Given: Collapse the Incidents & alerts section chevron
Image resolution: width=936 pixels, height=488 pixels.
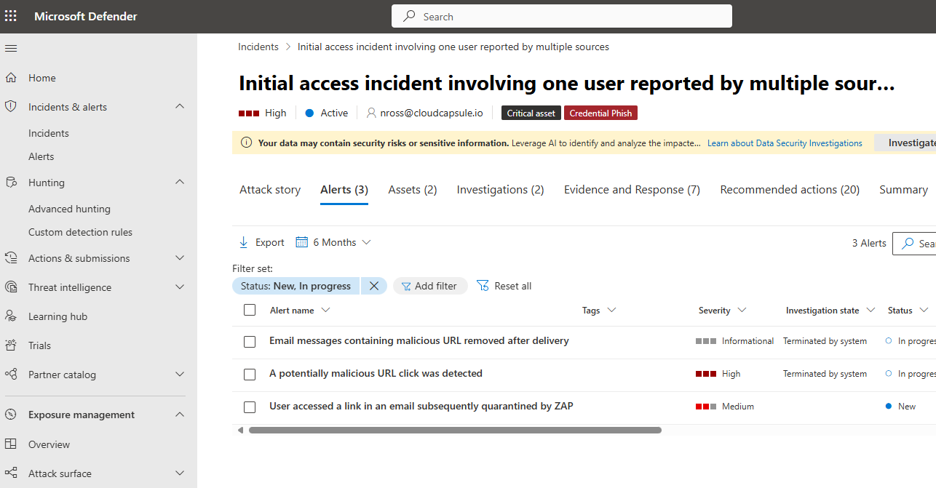Looking at the screenshot, I should [x=180, y=107].
